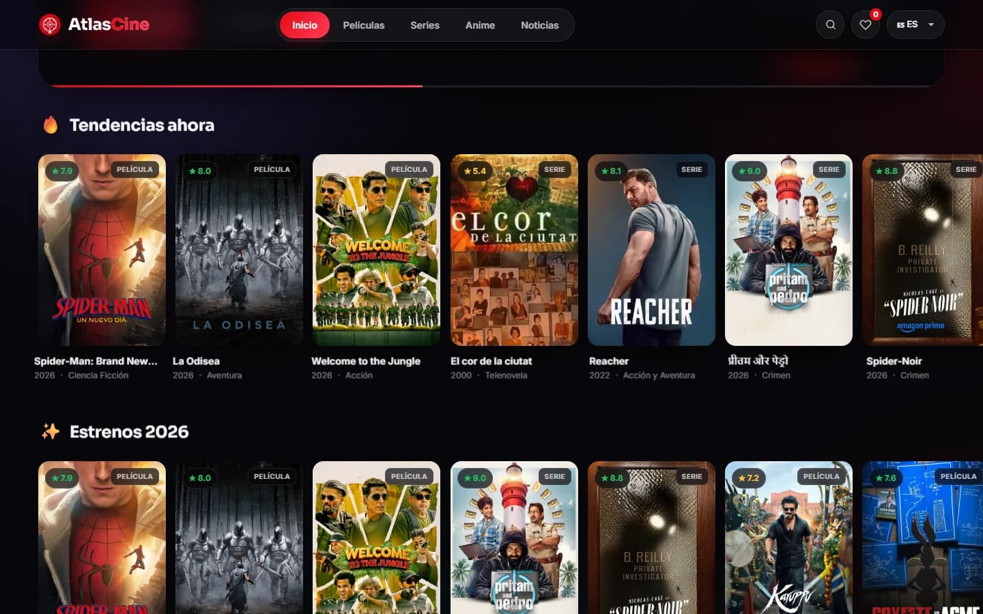Viewport: 983px width, 614px height.
Task: Click the "Tendencias ahora" heading
Action: (142, 125)
